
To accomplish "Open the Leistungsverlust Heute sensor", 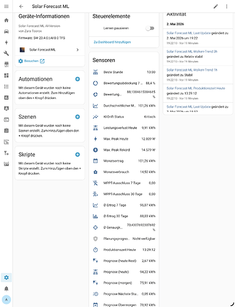I will pyautogui.click(x=124, y=128).
